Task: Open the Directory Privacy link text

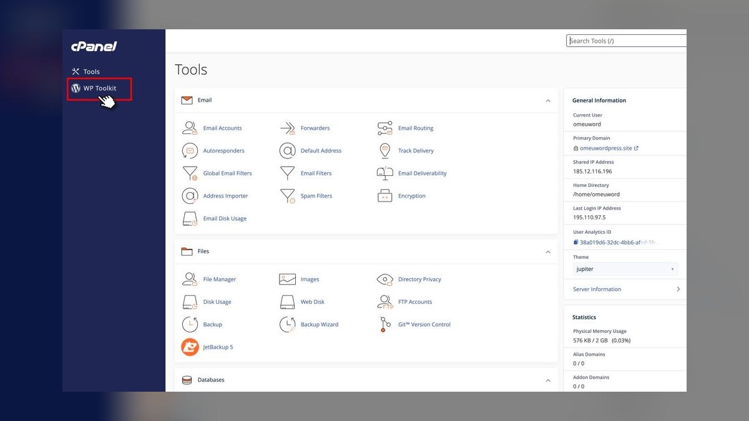Action: pyautogui.click(x=419, y=279)
